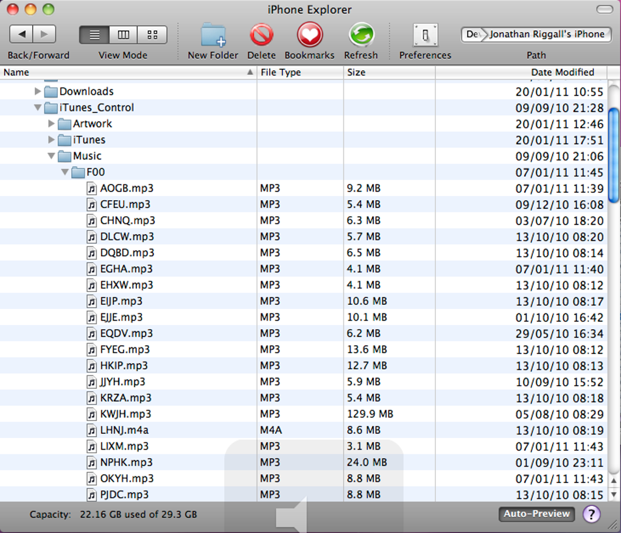Click the Forward arrow button
Viewport: 621px width, 533px height.
pos(44,35)
